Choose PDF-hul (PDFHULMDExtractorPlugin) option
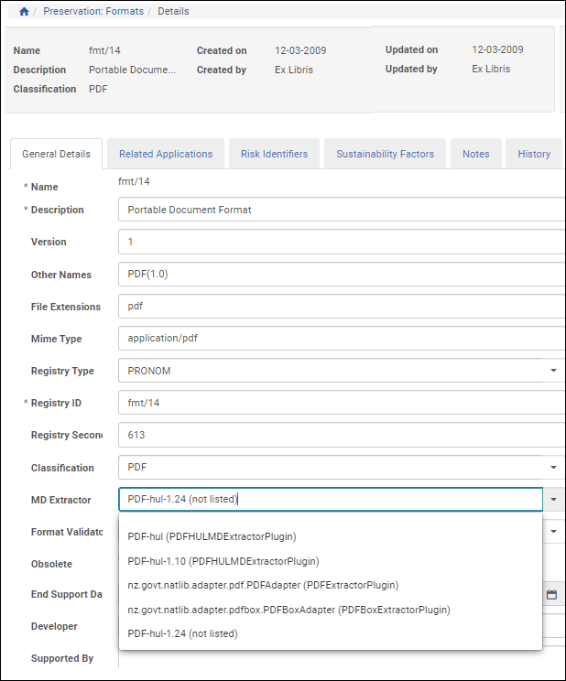 coord(212,536)
